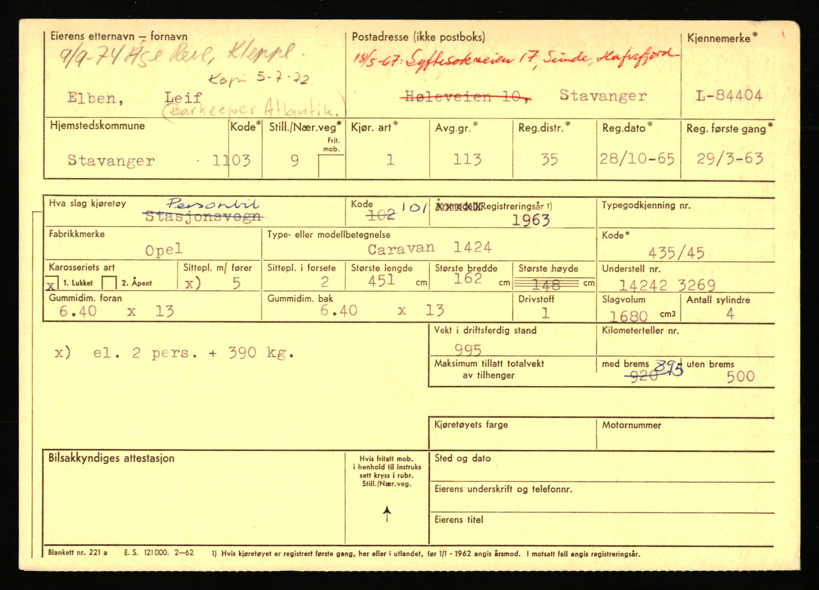Click the handwritten note 'Kopi 5-7-72'
Viewport: 819px width, 590px height.
pos(259,78)
